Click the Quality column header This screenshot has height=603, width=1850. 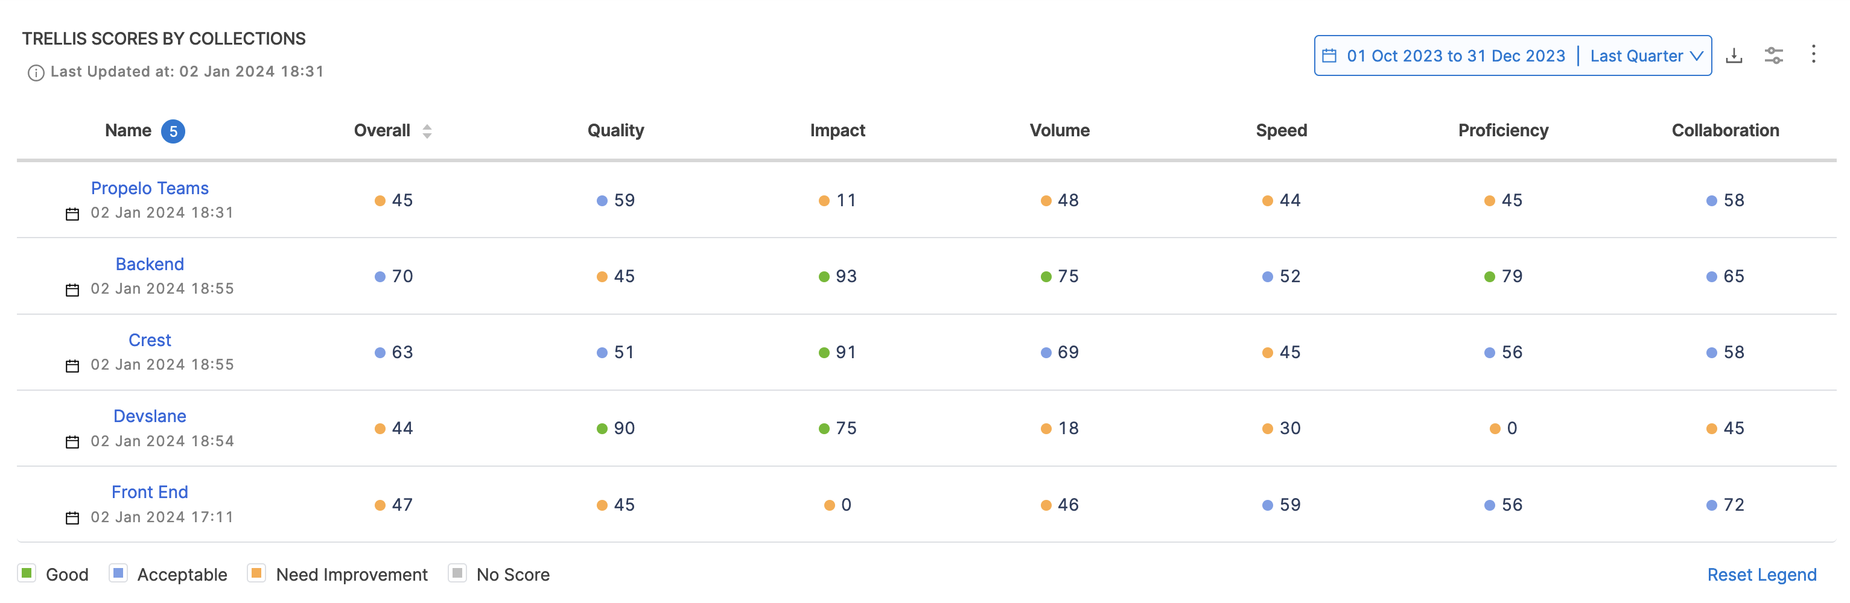coord(615,131)
